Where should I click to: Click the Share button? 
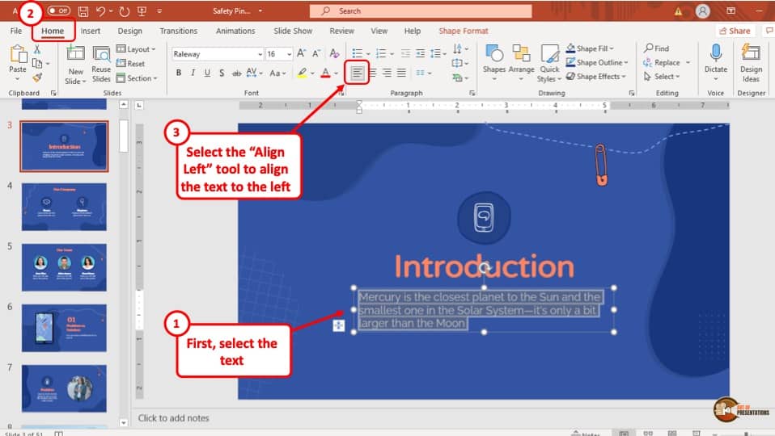(x=735, y=31)
